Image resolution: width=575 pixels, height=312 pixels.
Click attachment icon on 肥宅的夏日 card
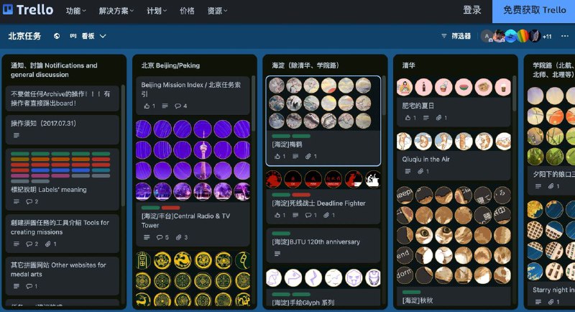point(439,118)
